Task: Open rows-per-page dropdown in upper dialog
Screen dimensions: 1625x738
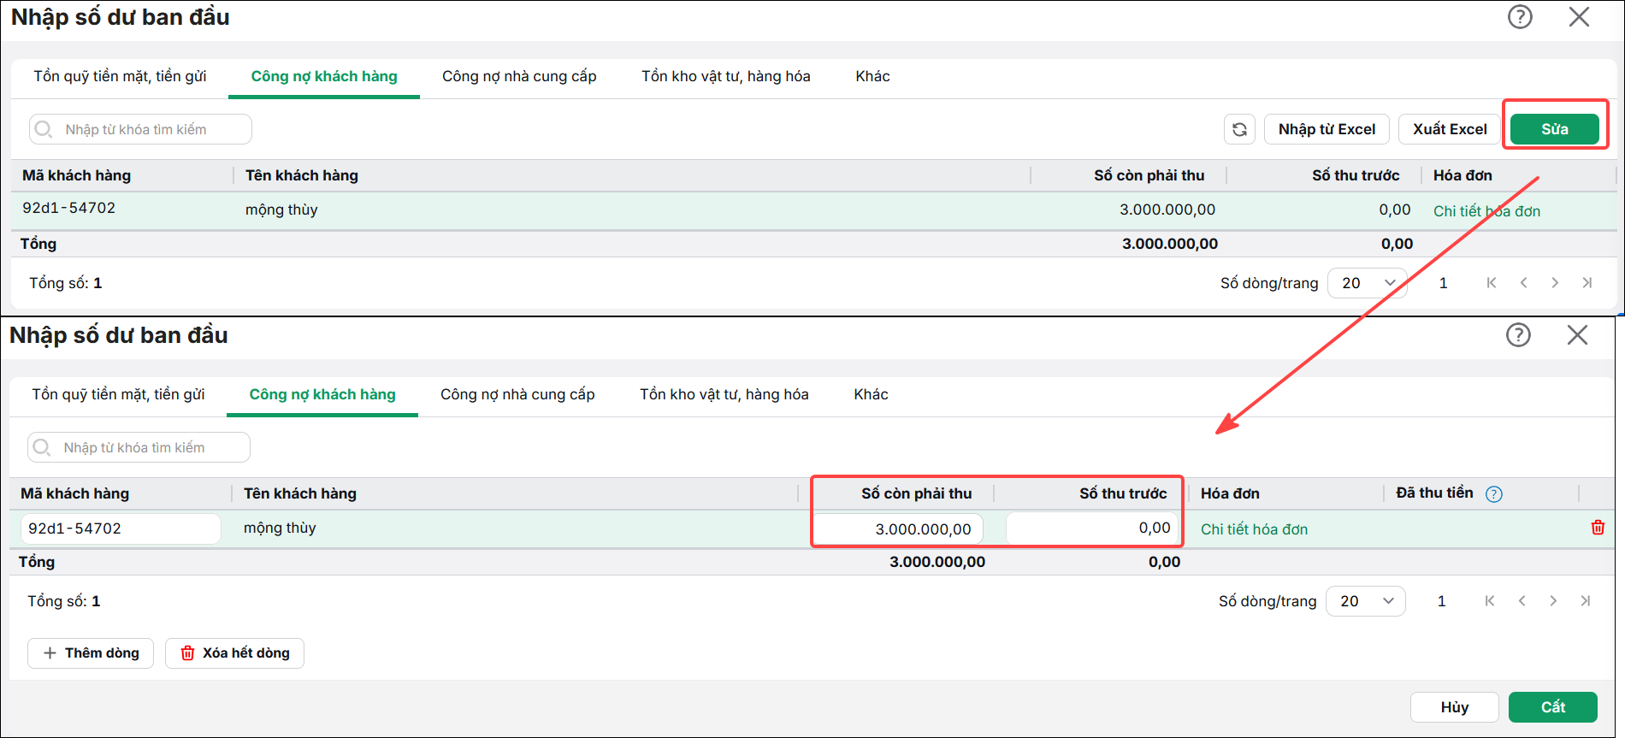Action: 1367,283
